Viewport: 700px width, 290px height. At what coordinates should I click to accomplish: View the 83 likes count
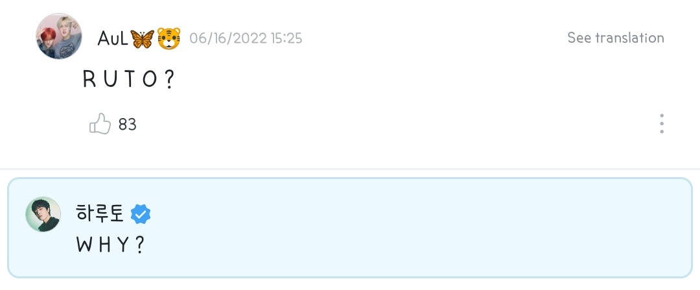click(127, 124)
